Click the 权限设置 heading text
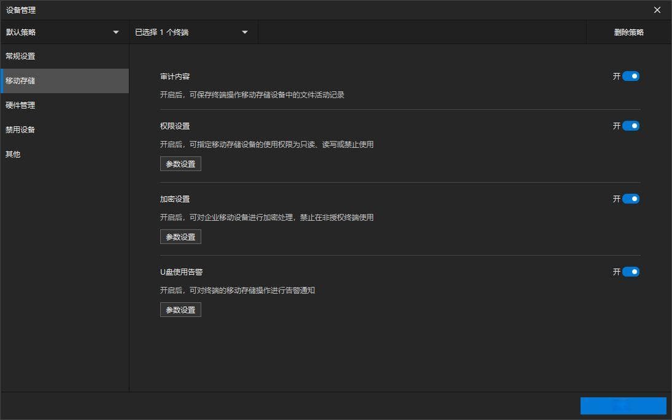This screenshot has width=672, height=420. pyautogui.click(x=175, y=126)
